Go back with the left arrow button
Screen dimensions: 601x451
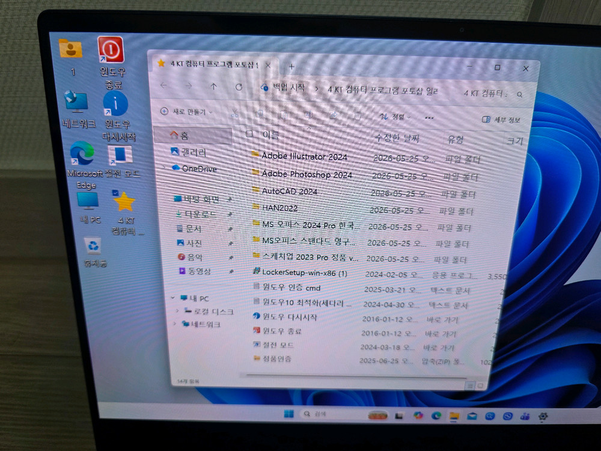[163, 85]
